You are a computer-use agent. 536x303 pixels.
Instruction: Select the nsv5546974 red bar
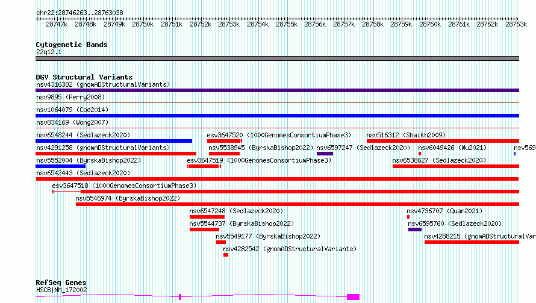[x=298, y=204]
